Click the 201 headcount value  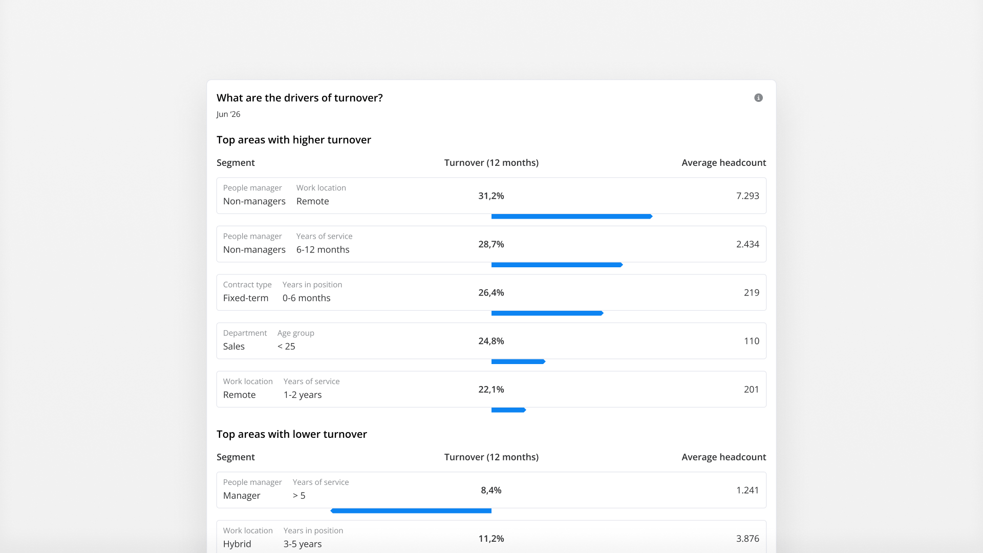pos(752,389)
